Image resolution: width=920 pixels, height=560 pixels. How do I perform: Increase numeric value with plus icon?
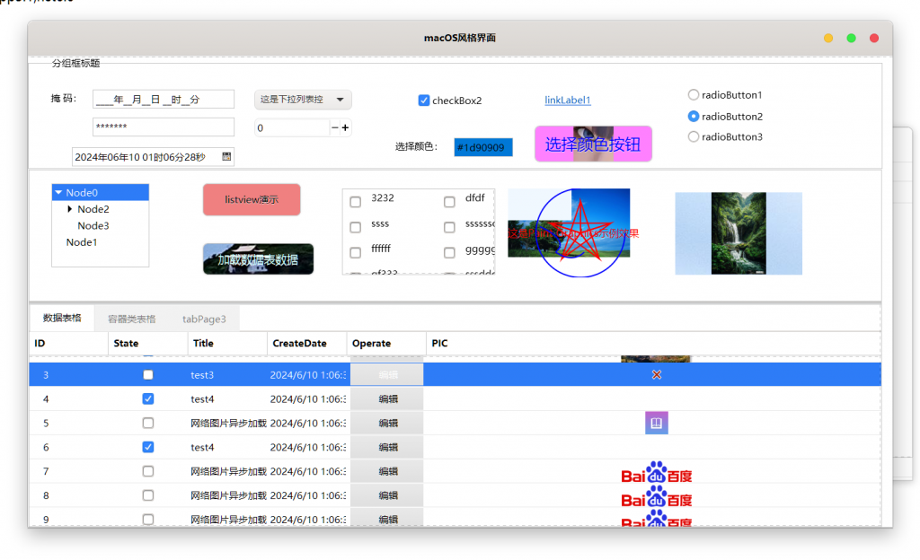(346, 127)
